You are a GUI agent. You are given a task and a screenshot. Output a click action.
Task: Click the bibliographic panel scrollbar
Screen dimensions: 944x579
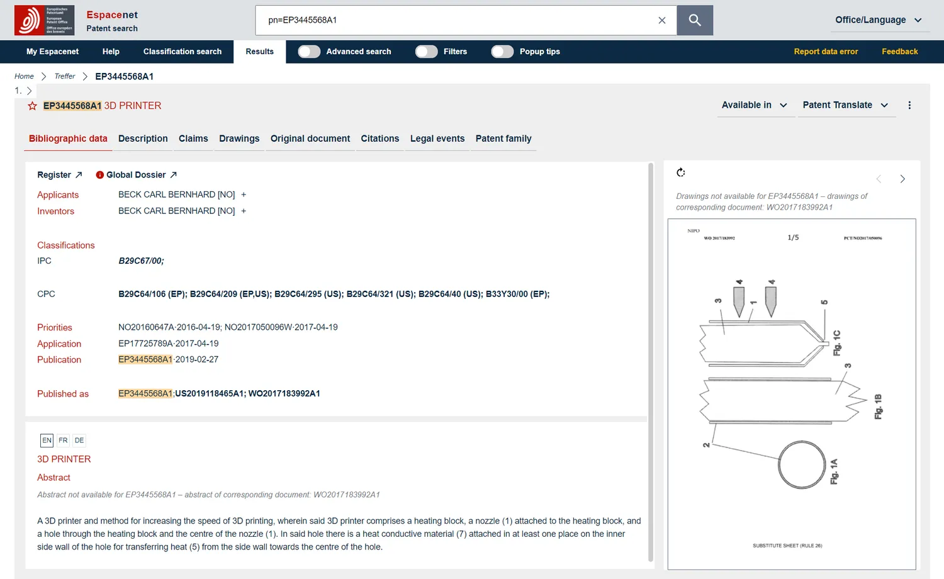651,362
